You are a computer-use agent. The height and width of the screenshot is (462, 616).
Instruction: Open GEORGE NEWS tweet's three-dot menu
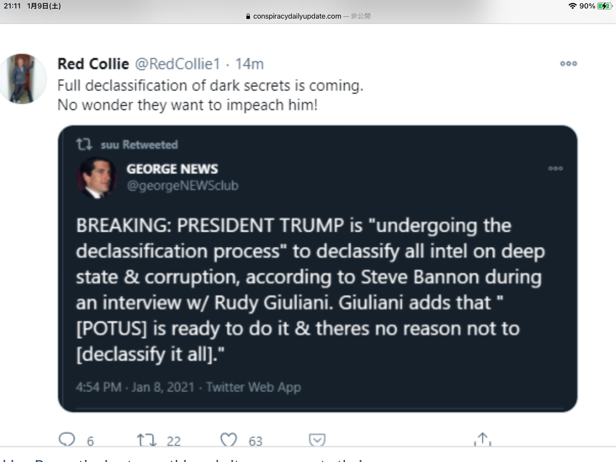coord(555,168)
